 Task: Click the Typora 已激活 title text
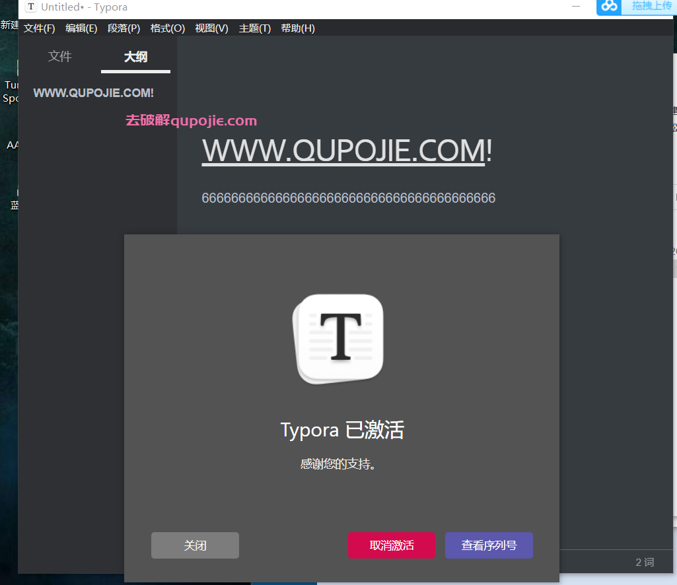(x=342, y=430)
